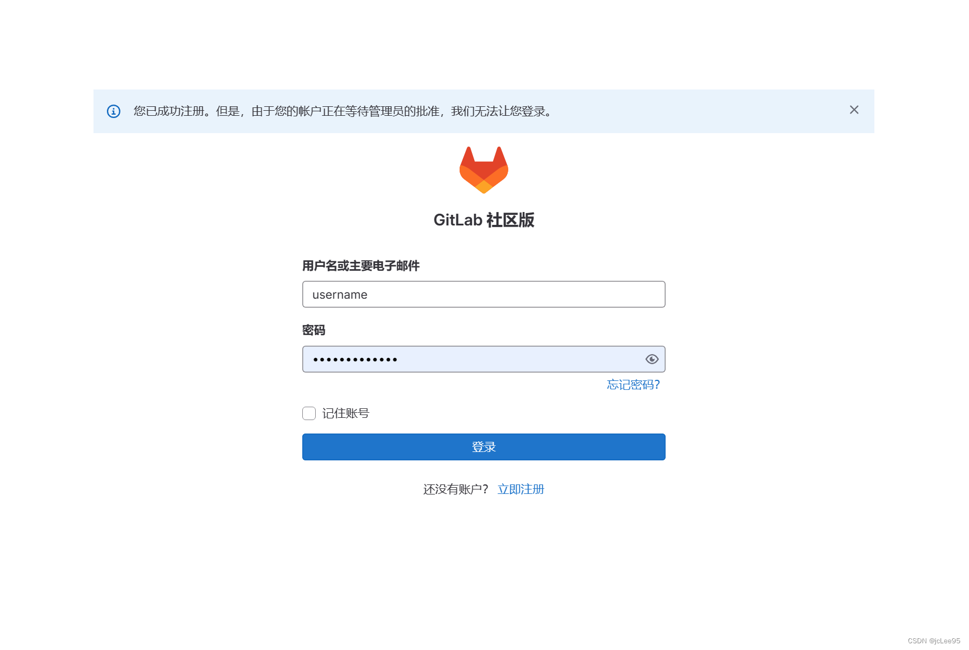Click the masked password dots
Screen dimensions: 969x650
(355, 360)
